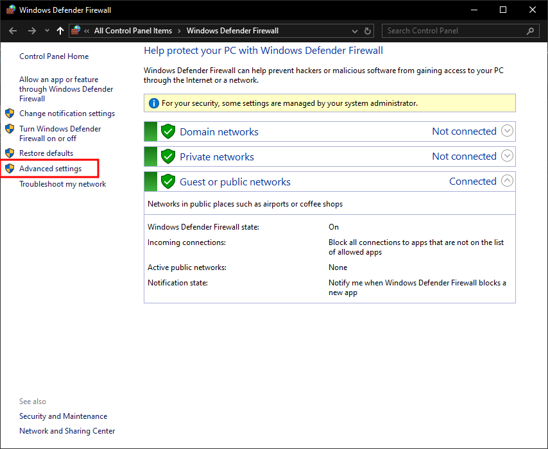
Task: Open the address bar history dropdown
Action: click(355, 31)
